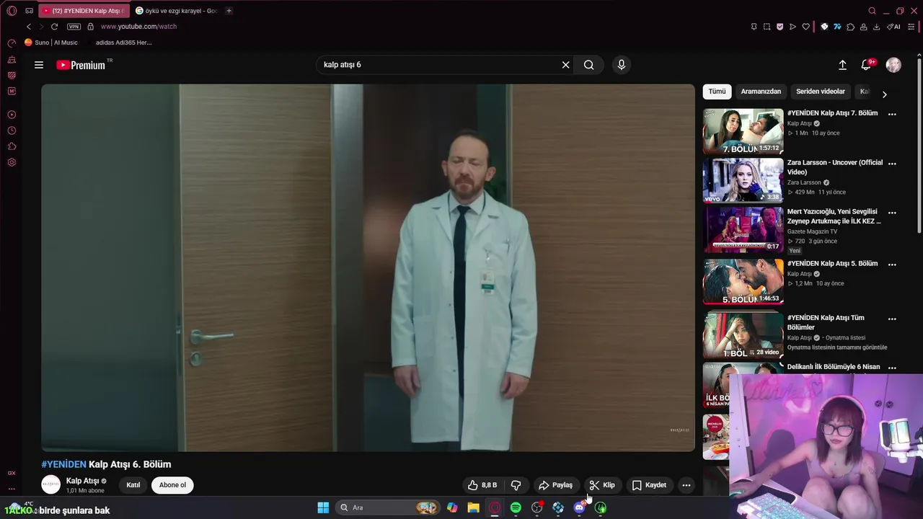Go to YouTube Premium home logo
Screen dimensions: 923x519
81,65
